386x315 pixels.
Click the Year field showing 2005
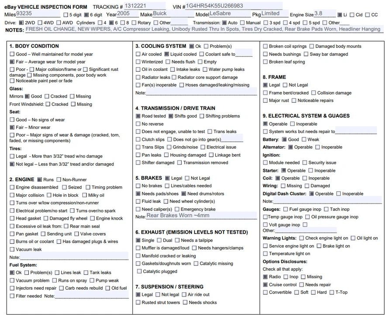(x=128, y=14)
